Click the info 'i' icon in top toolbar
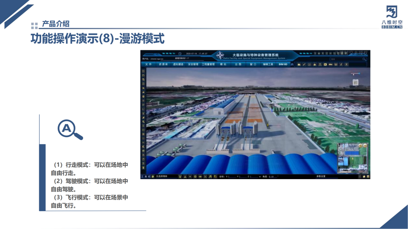 [341, 65]
